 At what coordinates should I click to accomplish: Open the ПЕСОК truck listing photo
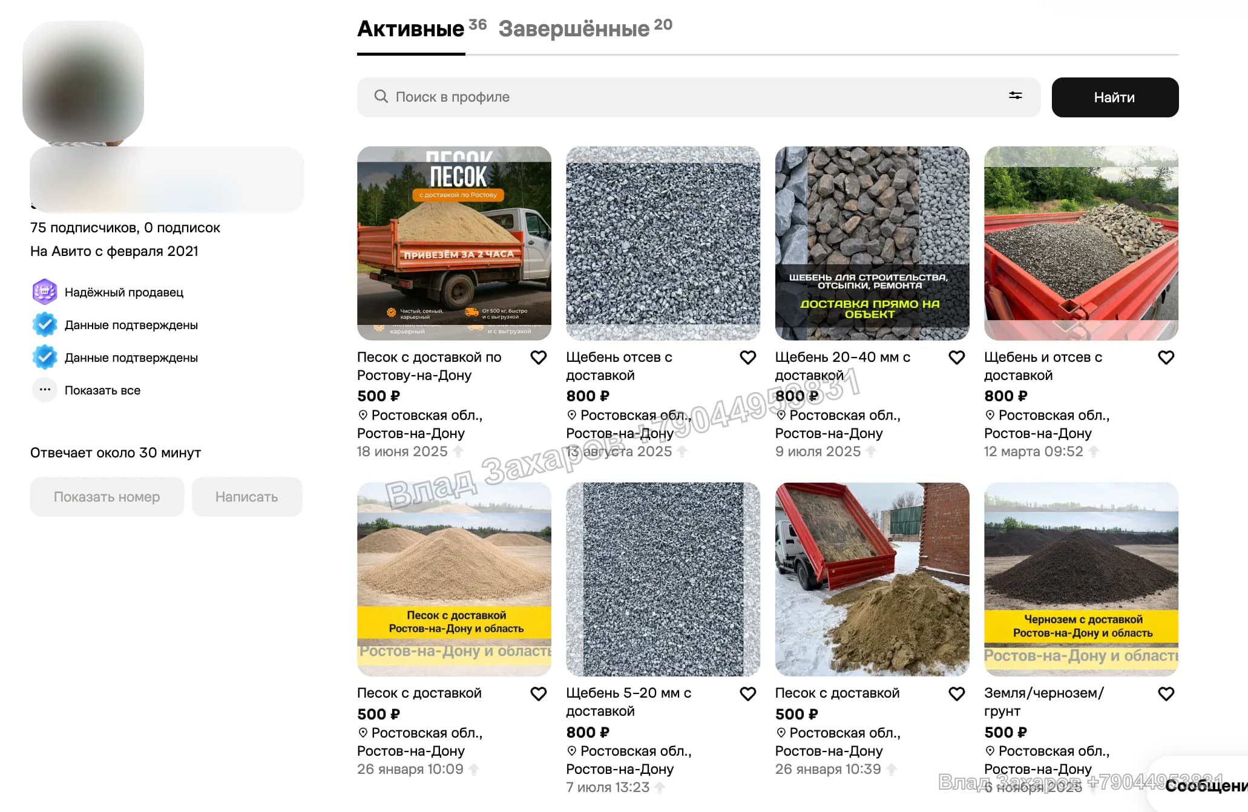point(454,243)
